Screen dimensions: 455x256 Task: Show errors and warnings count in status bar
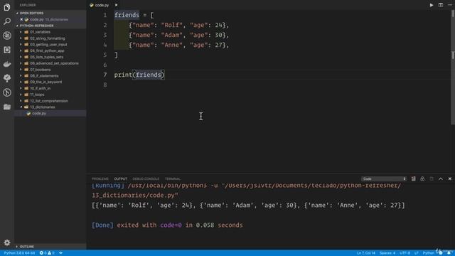[47, 253]
